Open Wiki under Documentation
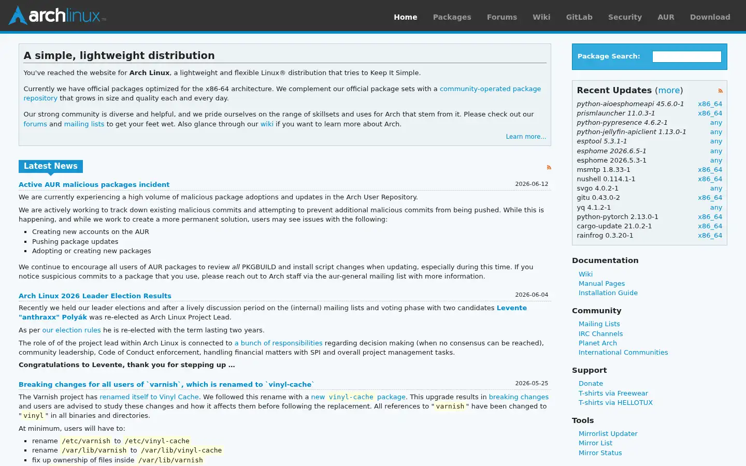Viewport: 746px width, 466px height. click(585, 274)
